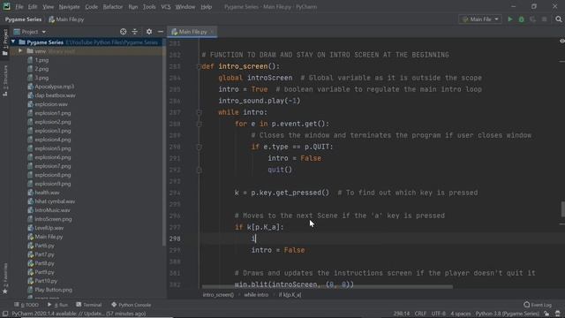Fold the intro_screen function definition
The width and height of the screenshot is (565, 318).
point(199,66)
